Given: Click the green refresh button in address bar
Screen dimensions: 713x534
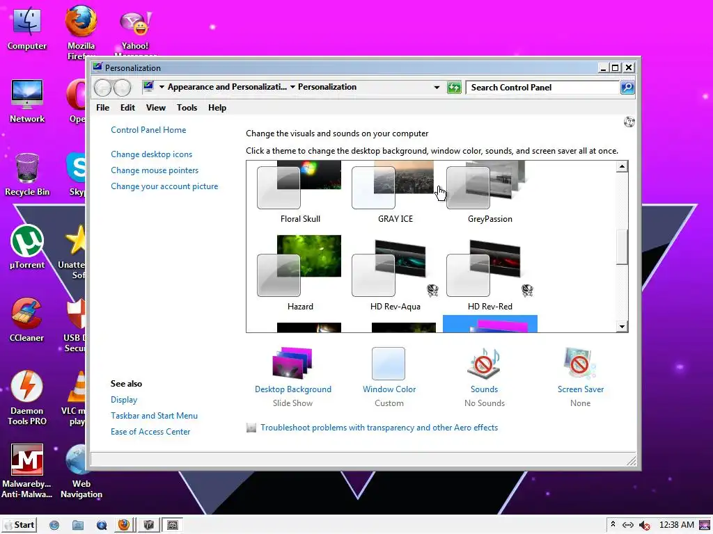Looking at the screenshot, I should (454, 87).
